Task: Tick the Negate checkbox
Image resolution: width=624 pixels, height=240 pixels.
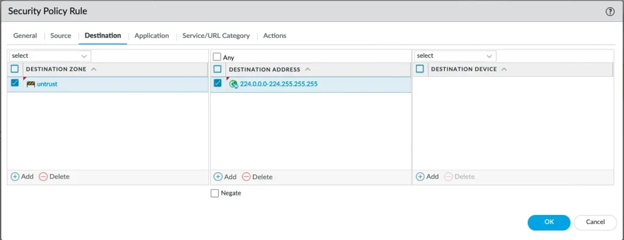Action: tap(214, 194)
